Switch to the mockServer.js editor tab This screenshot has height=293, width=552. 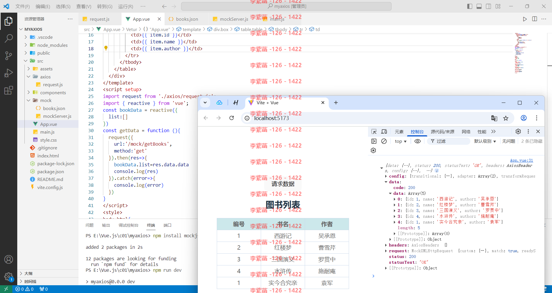pyautogui.click(x=234, y=19)
